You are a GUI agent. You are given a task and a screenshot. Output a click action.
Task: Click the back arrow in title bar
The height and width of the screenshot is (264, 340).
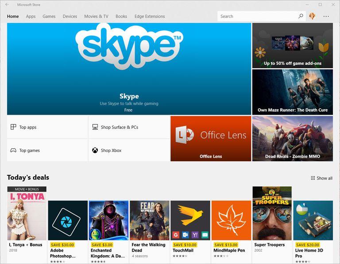pyautogui.click(x=7, y=4)
